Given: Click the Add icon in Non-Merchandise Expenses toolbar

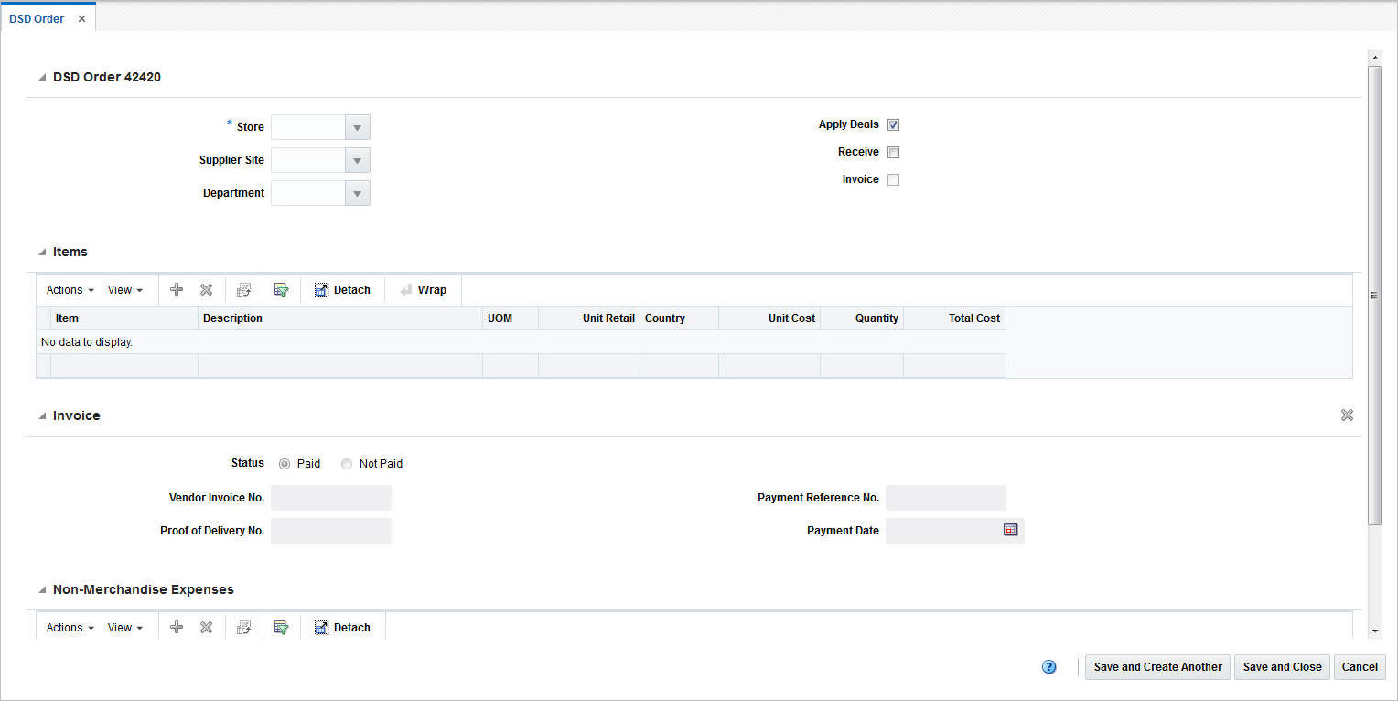Looking at the screenshot, I should (x=176, y=627).
